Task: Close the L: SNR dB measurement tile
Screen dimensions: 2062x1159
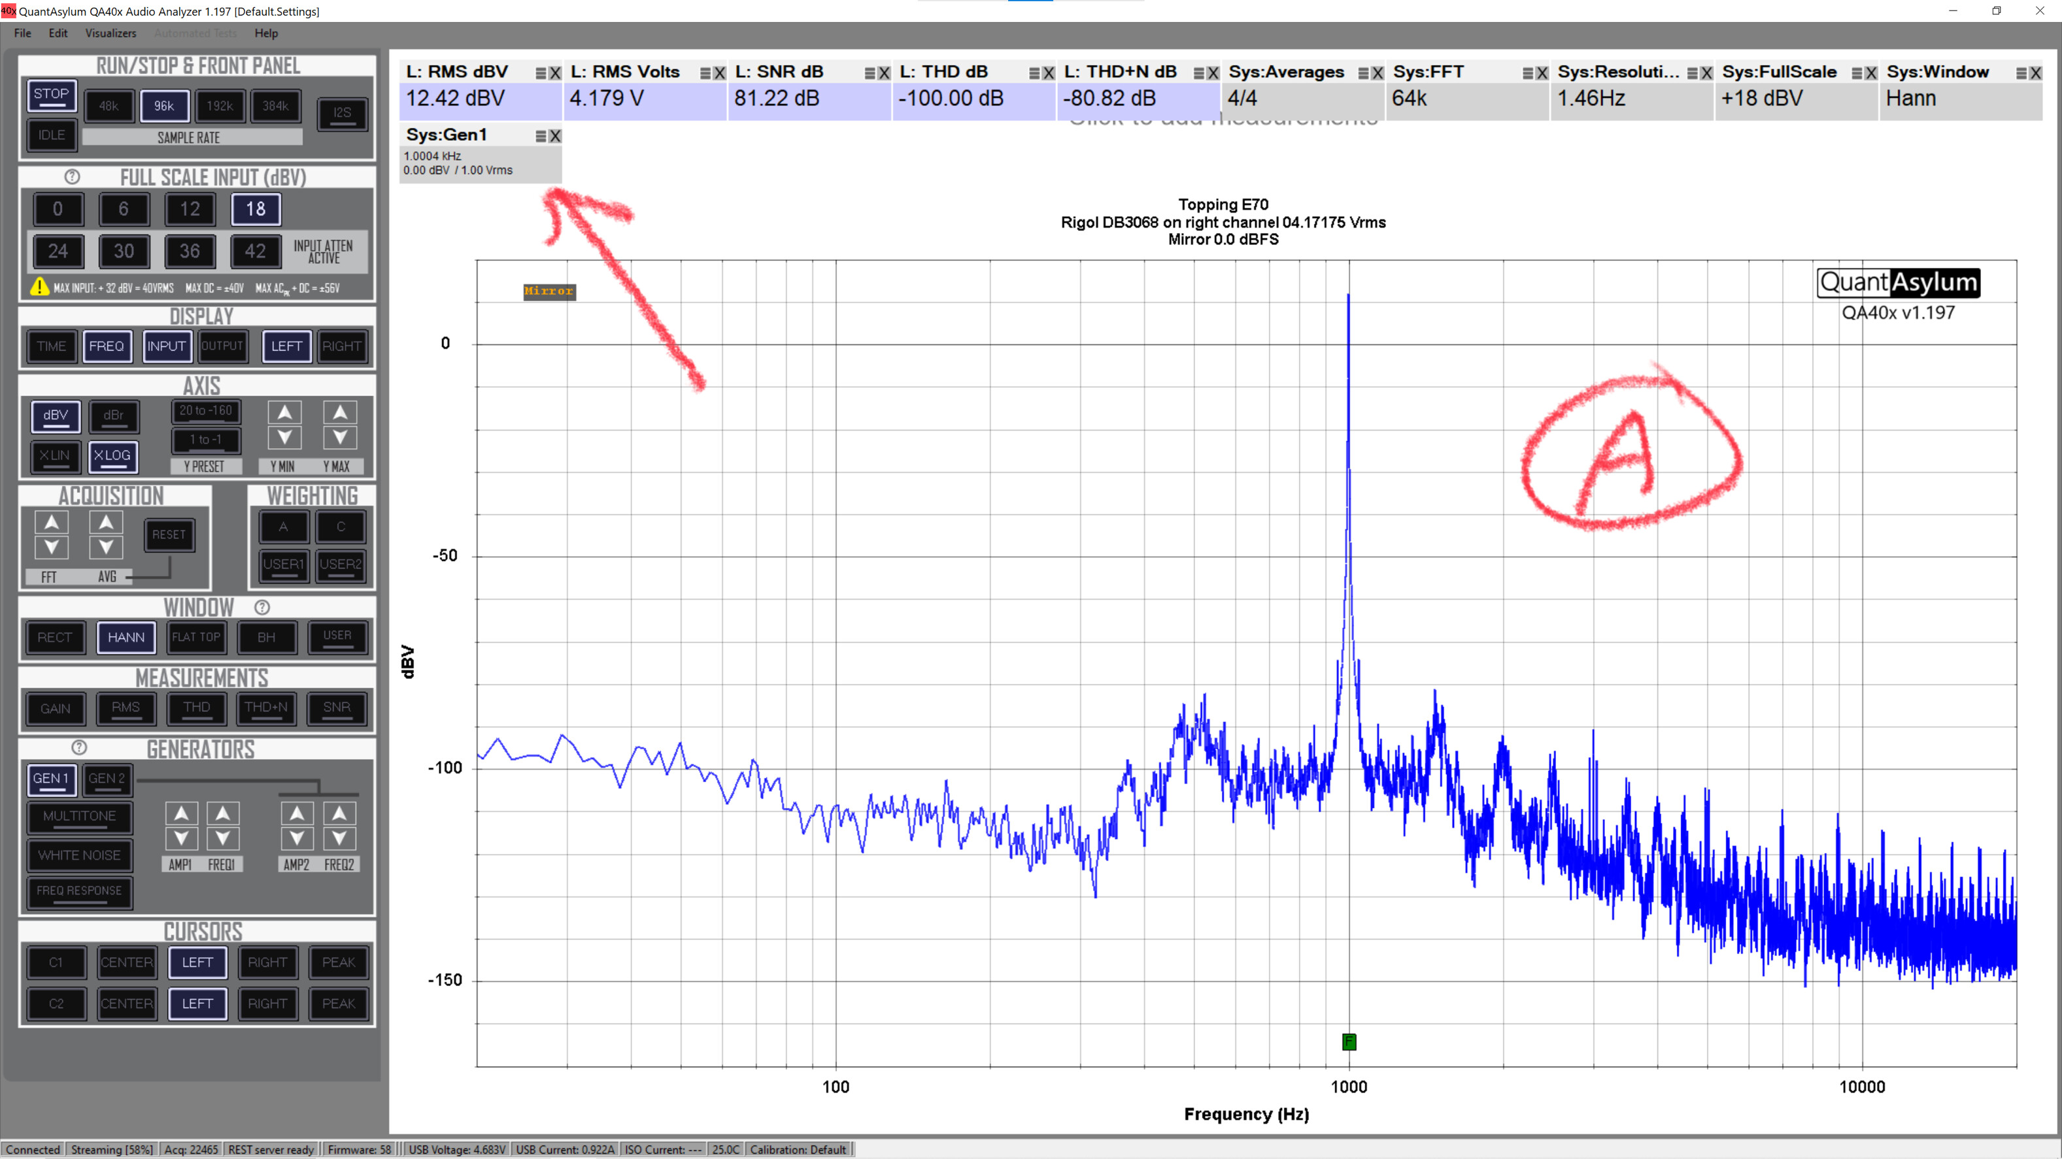Action: point(884,73)
